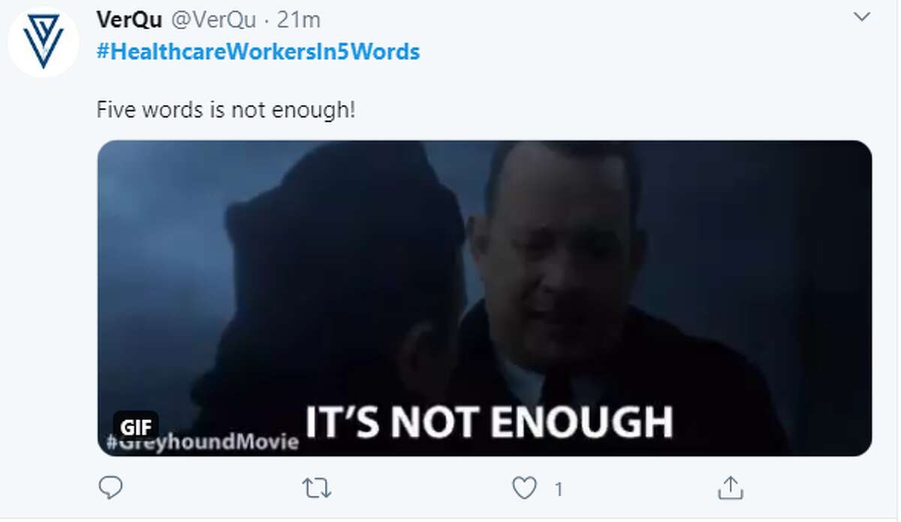Click the GIF badge on the media

click(x=136, y=427)
